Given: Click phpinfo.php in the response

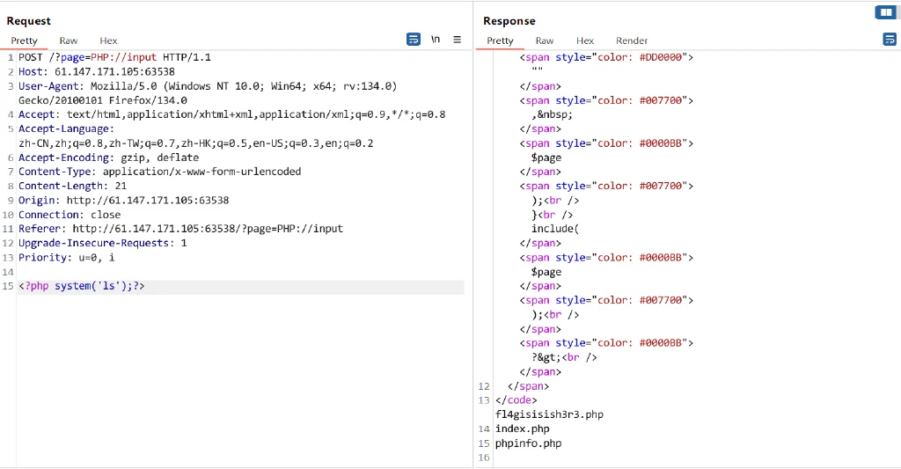Looking at the screenshot, I should point(529,443).
